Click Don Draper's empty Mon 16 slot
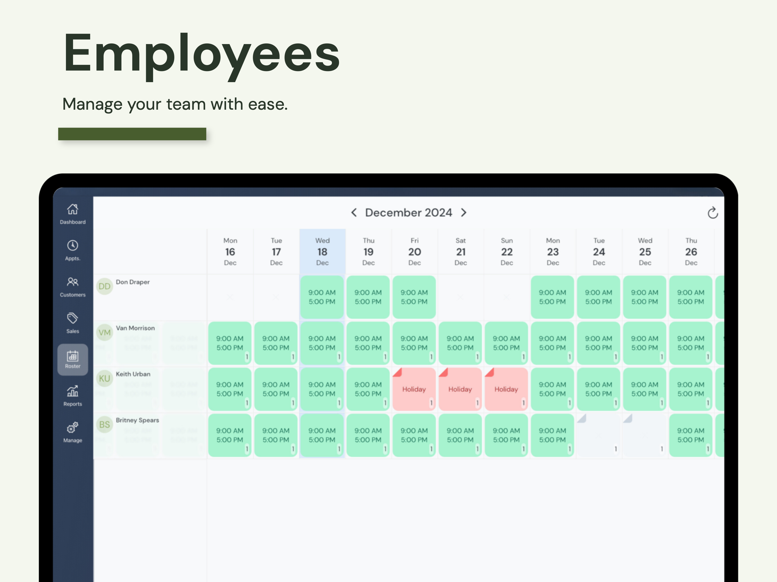The image size is (777, 582). pyautogui.click(x=230, y=297)
